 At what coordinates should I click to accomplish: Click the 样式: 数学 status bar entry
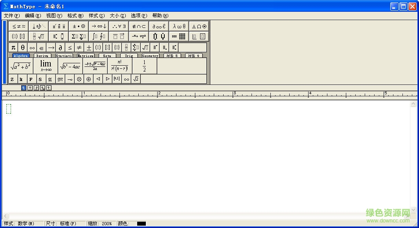pyautogui.click(x=23, y=223)
